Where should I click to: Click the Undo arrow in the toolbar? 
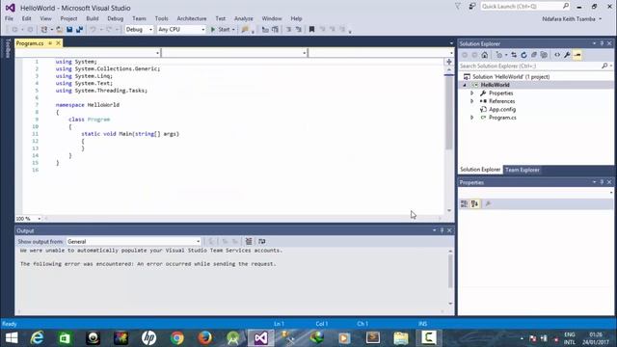(x=93, y=30)
